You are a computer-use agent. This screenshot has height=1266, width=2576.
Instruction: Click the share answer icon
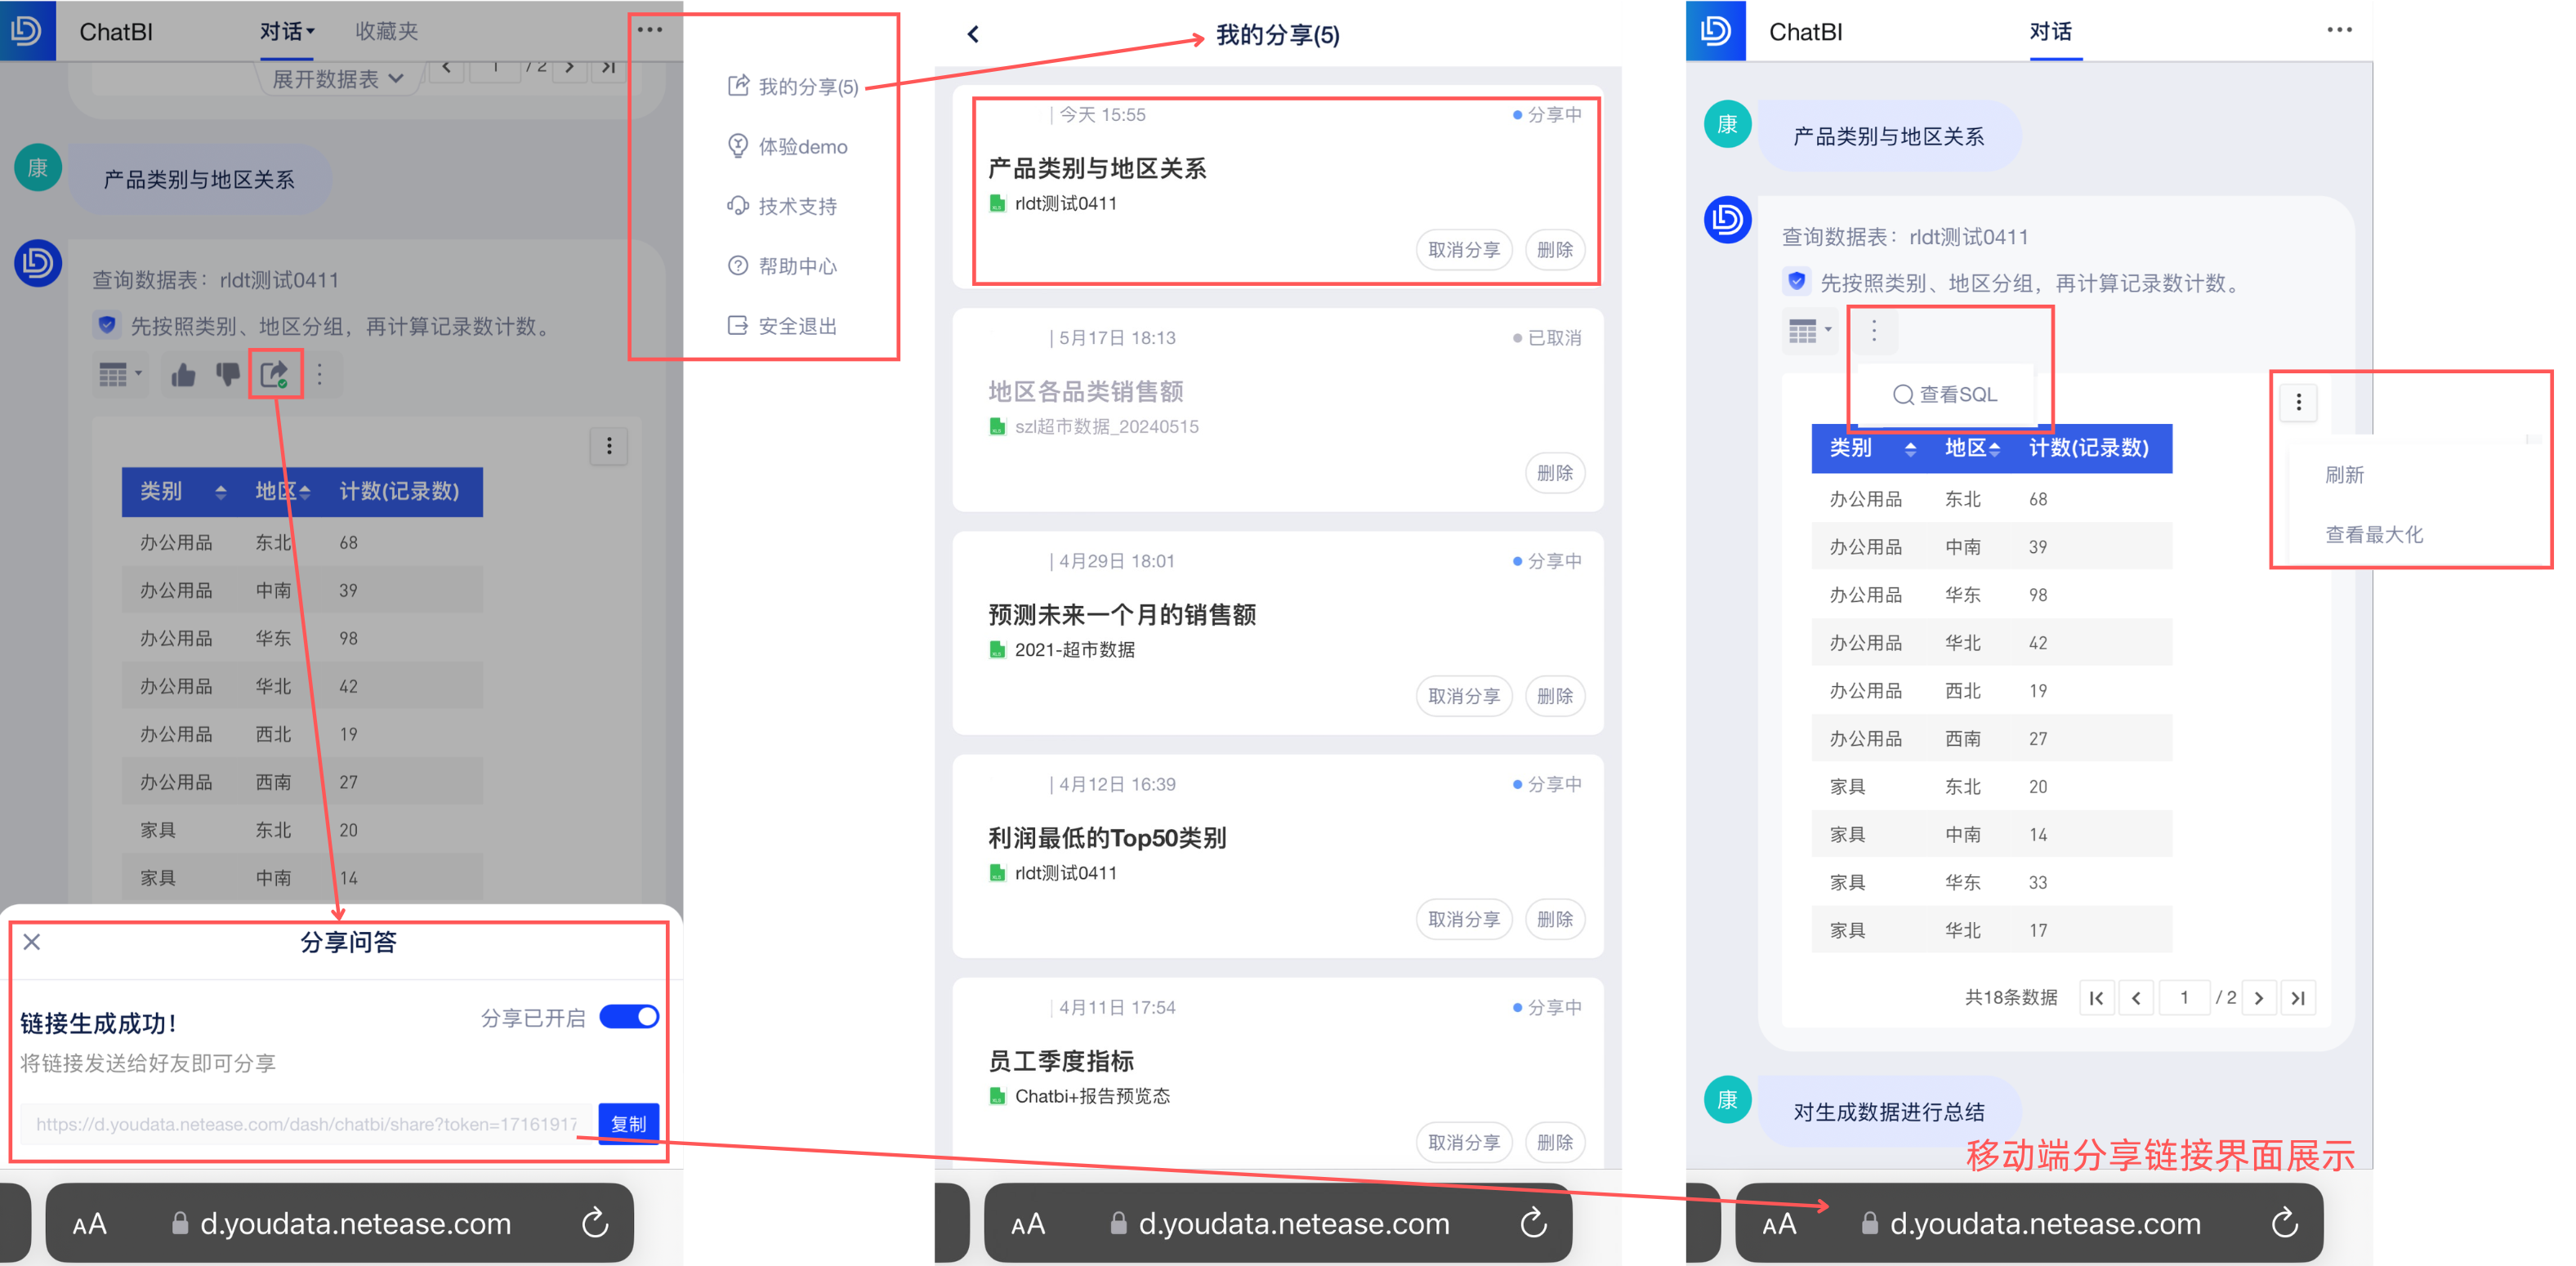[x=275, y=375]
